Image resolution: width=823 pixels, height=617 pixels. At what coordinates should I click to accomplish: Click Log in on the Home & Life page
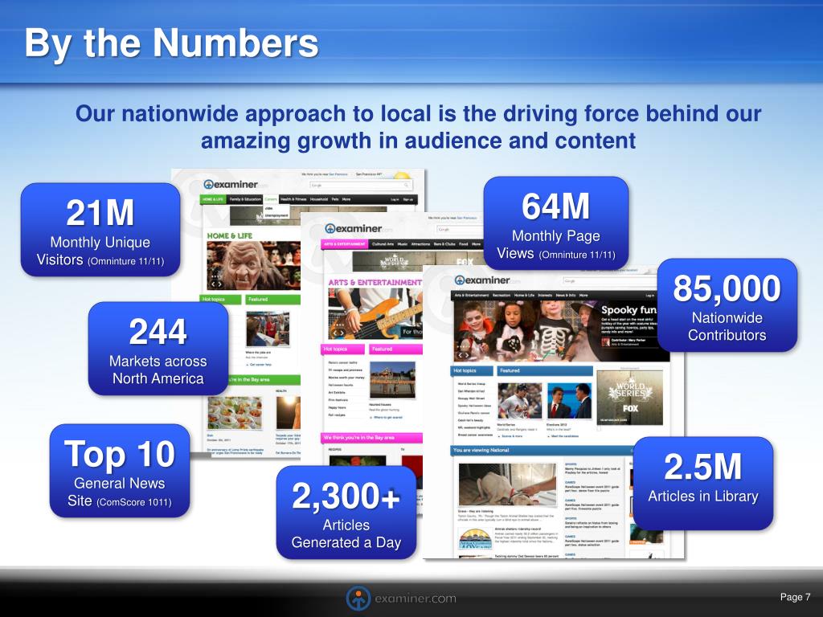(x=395, y=199)
